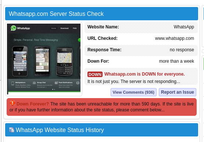Click 'It is not just you' message text

134,82
